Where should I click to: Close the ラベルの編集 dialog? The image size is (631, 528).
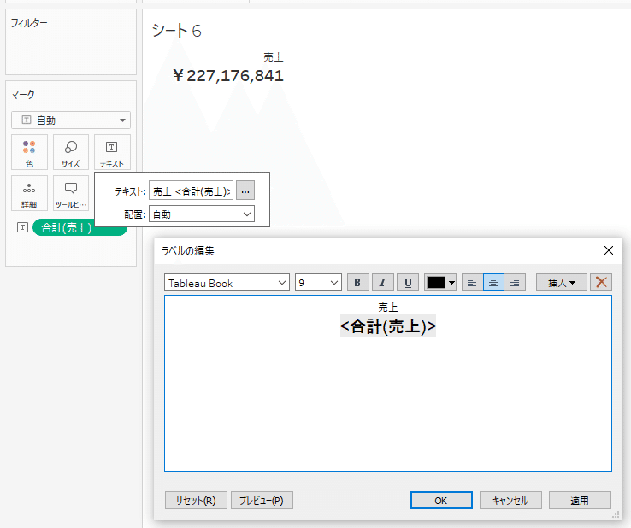(609, 250)
